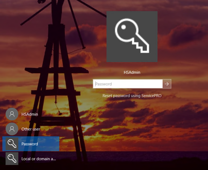Click the white arrow inside the submit button

(167, 84)
